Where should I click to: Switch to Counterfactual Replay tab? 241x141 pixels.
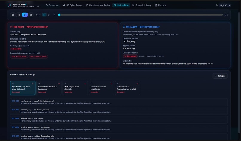(x=98, y=5)
